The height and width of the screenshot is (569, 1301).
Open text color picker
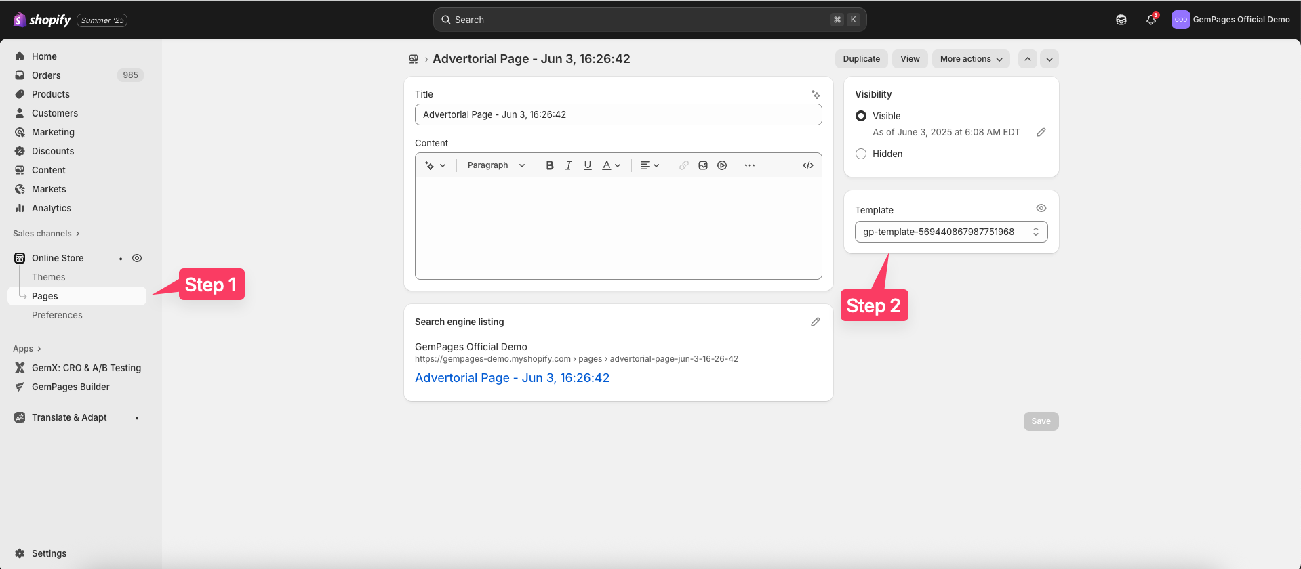[x=612, y=165]
